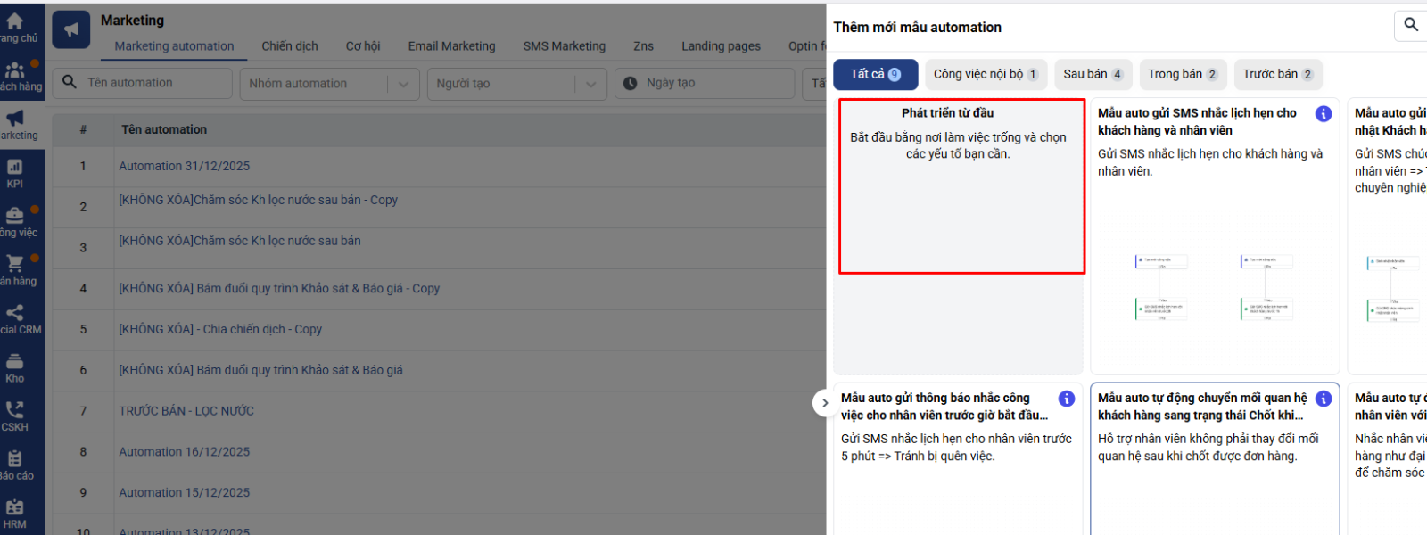Open the CSKH customer care icon
Viewport: 1427px width, 535px height.
15,415
